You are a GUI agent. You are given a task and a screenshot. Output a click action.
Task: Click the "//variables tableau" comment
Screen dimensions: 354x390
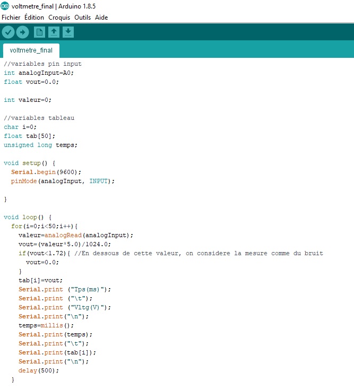[39, 118]
